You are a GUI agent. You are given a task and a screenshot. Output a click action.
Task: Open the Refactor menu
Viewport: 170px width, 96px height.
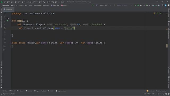click(35, 2)
